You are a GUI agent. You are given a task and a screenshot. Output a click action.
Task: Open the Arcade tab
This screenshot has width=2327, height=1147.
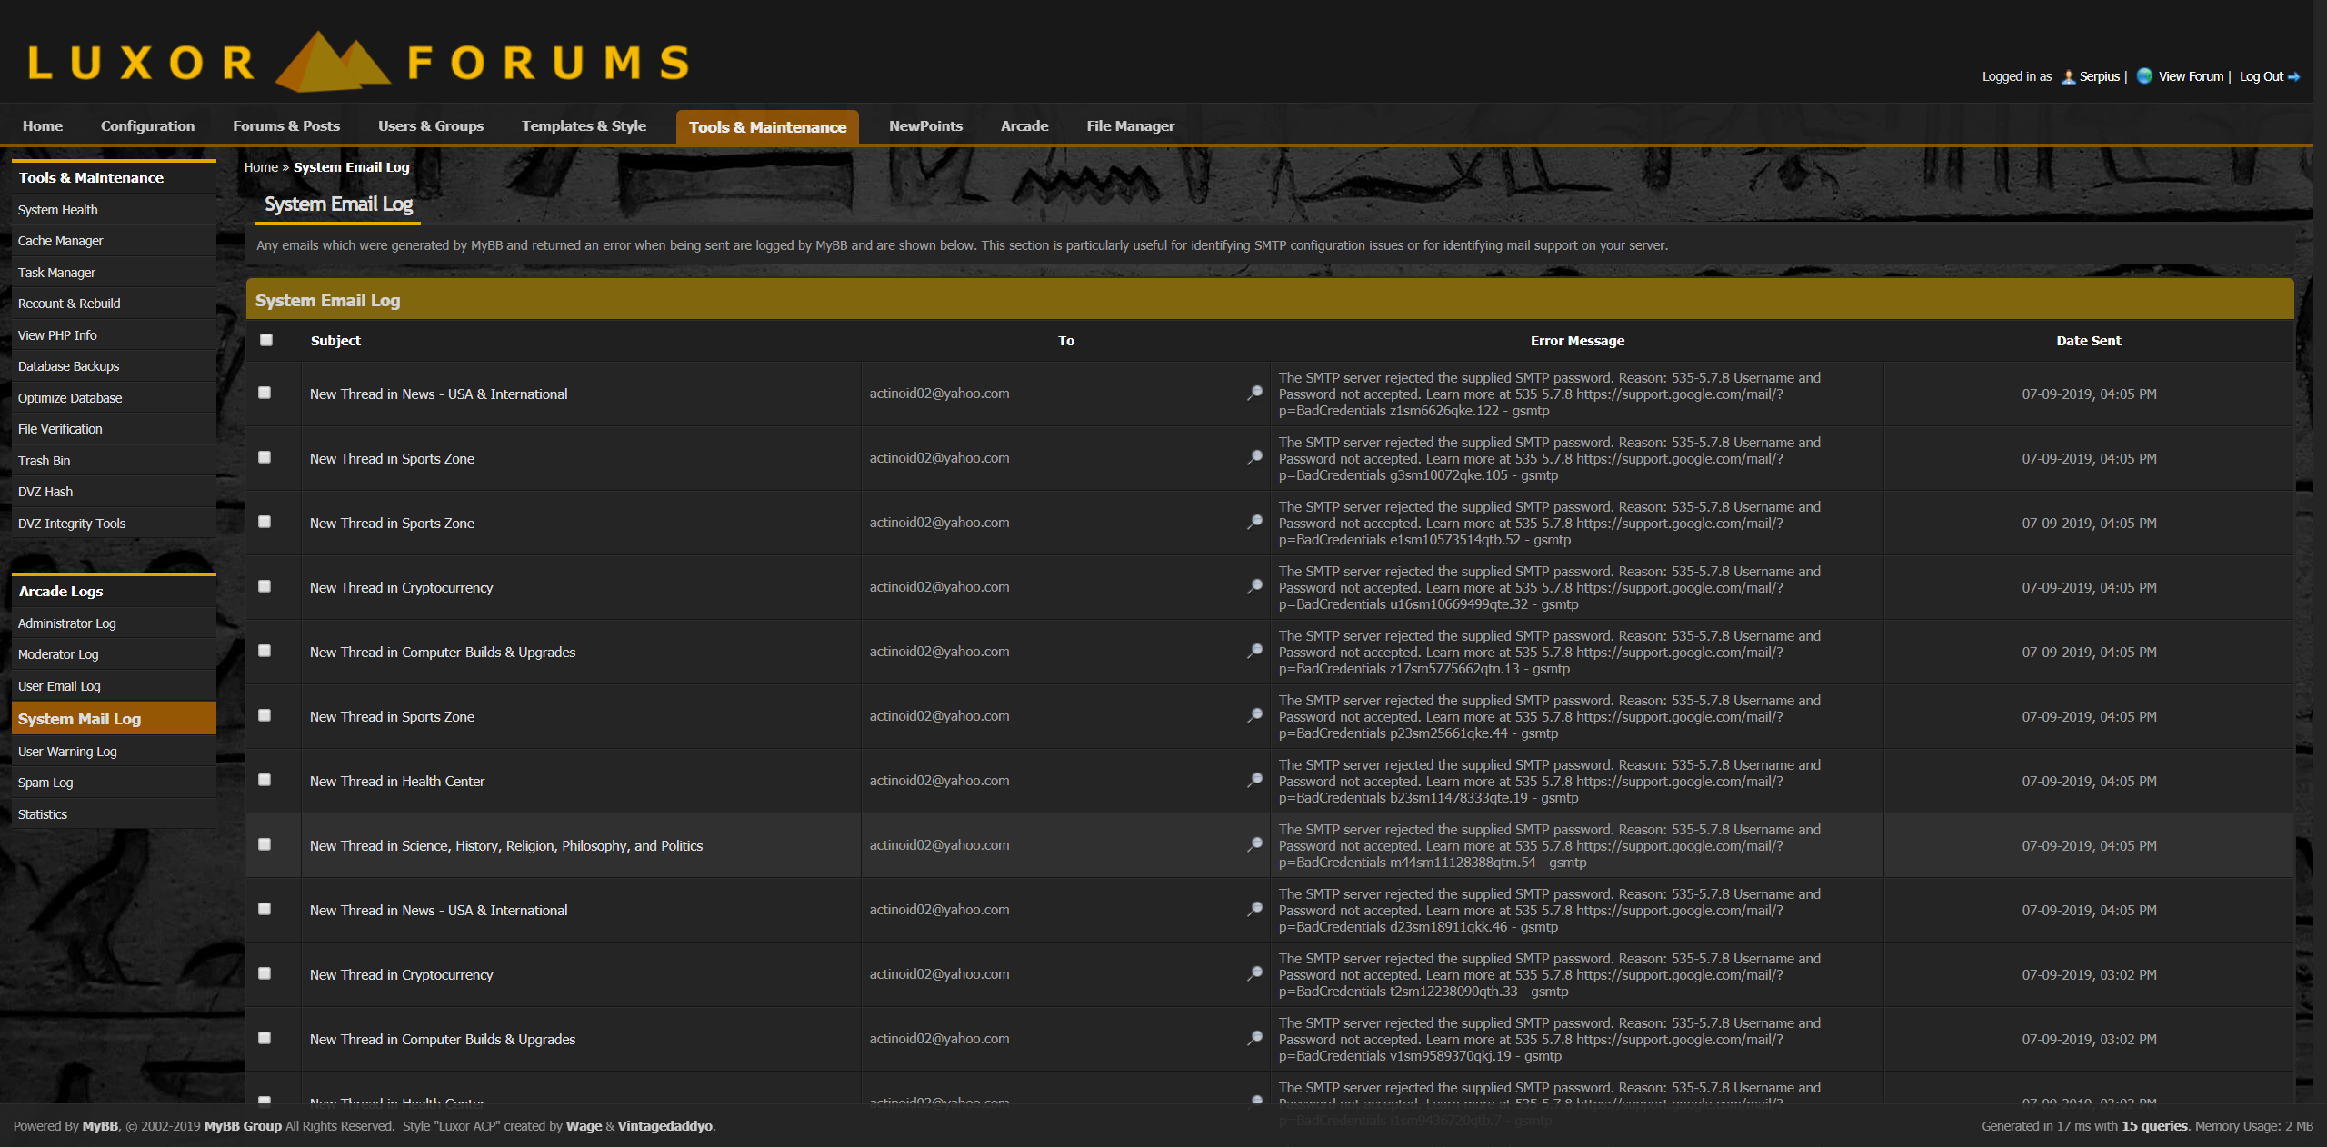[1024, 126]
